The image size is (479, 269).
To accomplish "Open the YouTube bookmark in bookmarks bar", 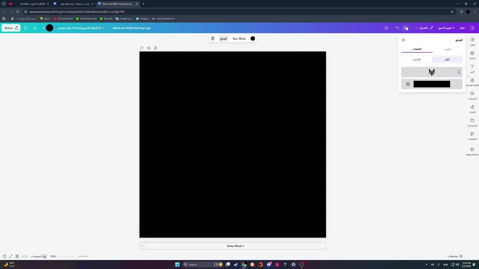I will [63, 19].
